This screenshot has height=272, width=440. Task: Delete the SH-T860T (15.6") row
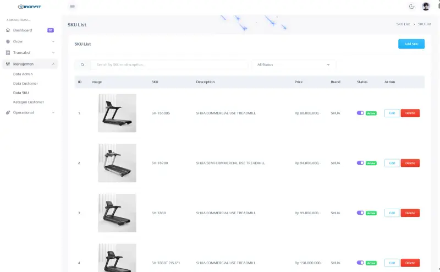(410, 263)
